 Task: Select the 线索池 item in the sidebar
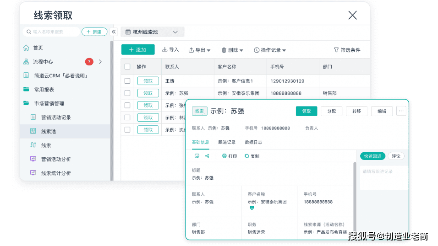pyautogui.click(x=65, y=131)
